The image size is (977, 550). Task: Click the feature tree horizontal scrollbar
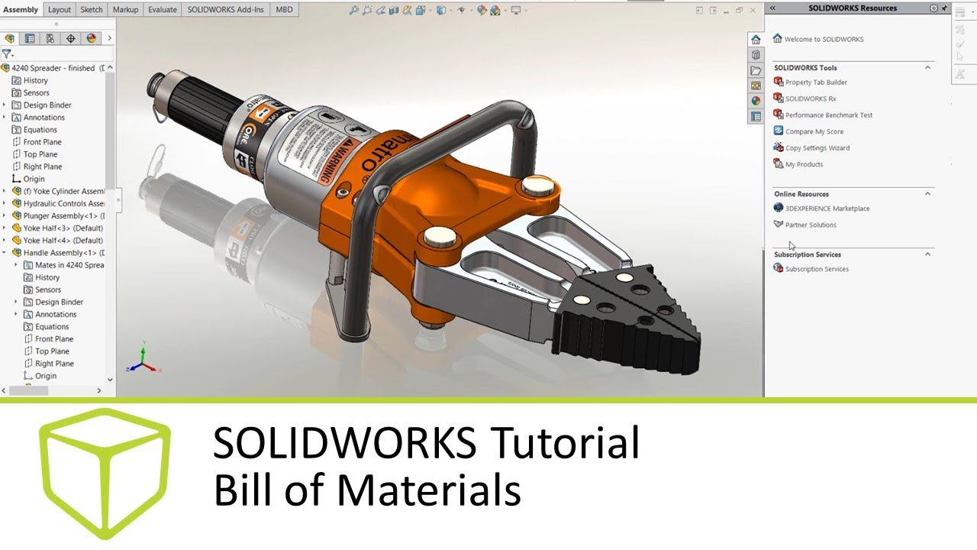point(30,390)
